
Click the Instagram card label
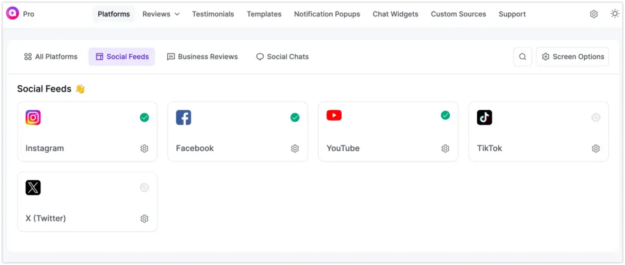click(x=45, y=148)
